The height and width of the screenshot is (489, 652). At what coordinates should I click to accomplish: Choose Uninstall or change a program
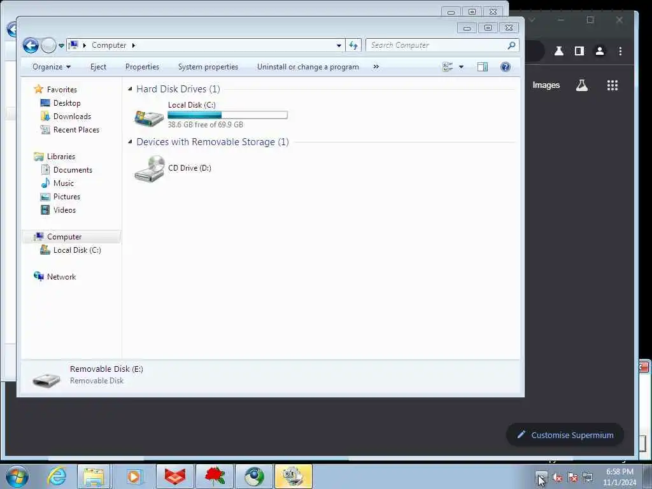pyautogui.click(x=308, y=67)
